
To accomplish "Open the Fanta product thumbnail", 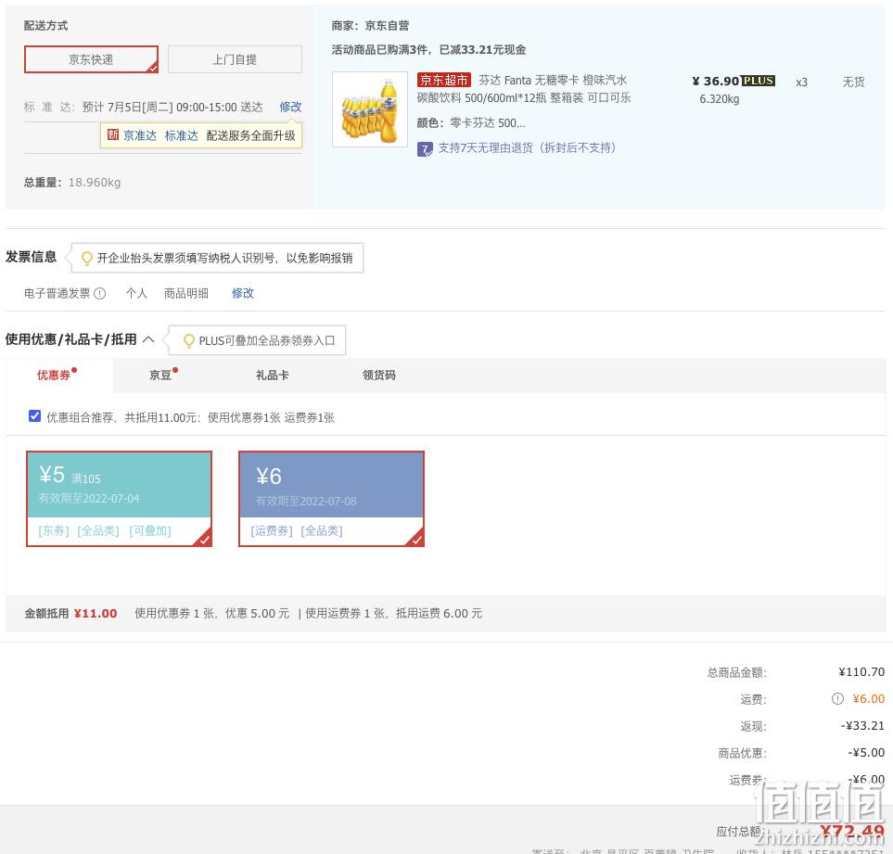I will (370, 109).
